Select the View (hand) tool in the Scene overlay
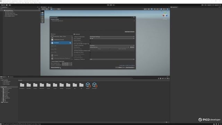222x125 pixels. [x=42, y=13]
